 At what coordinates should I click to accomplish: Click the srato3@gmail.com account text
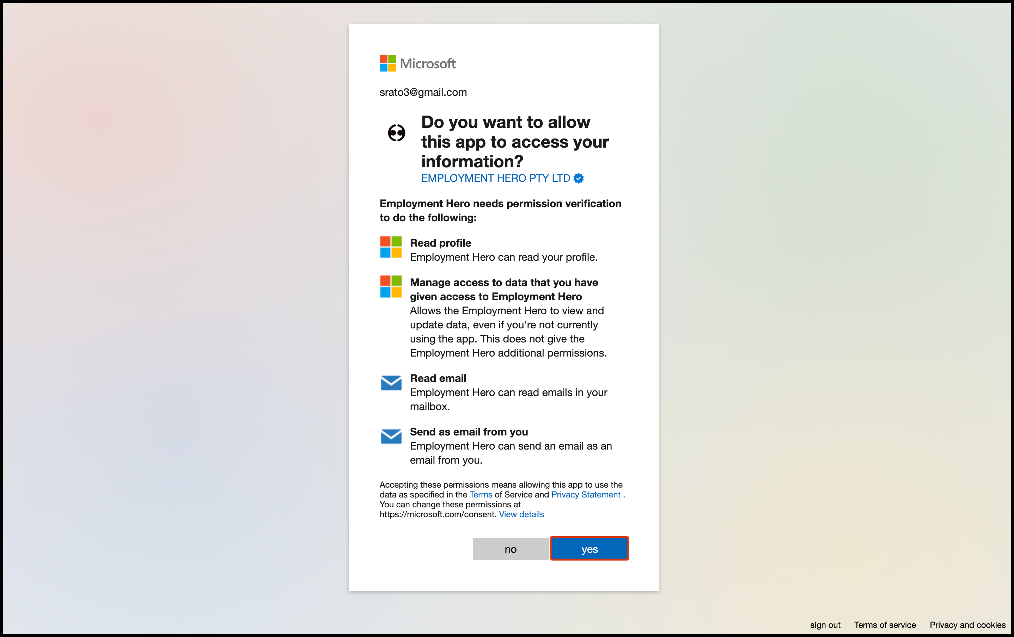point(423,93)
